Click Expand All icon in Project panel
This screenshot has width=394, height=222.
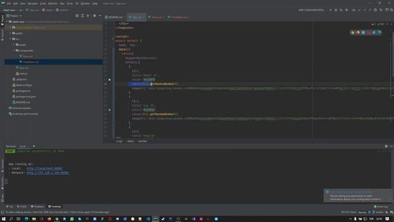[x=82, y=15]
